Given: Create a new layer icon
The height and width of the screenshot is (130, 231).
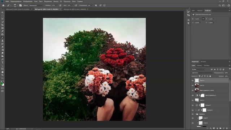Looking at the screenshot, I should [x=224, y=129].
